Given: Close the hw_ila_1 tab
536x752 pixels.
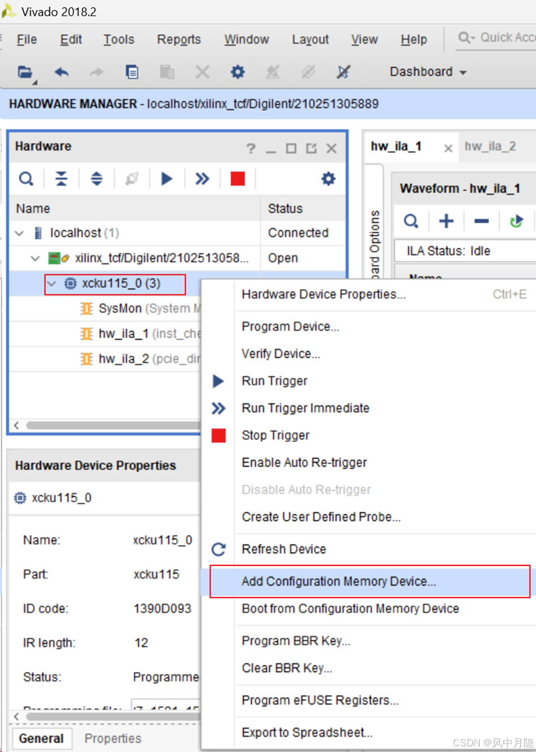Looking at the screenshot, I should point(448,148).
